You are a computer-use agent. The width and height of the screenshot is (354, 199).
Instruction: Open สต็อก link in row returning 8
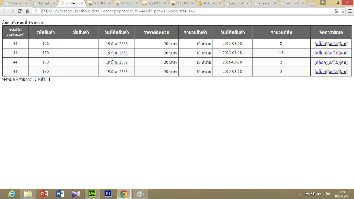click(321, 44)
